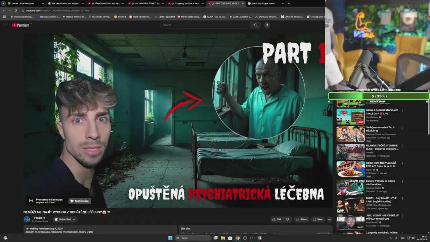Expand the video description box

point(100,230)
